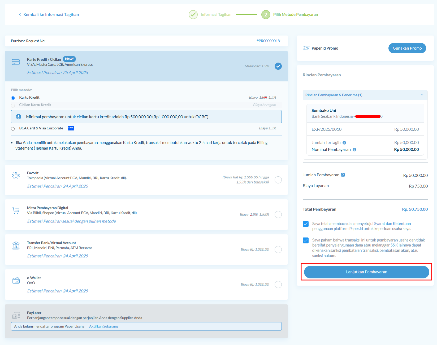The image size is (437, 345).
Task: Click the wallet icon for e-Wallet
Action: coord(16,281)
